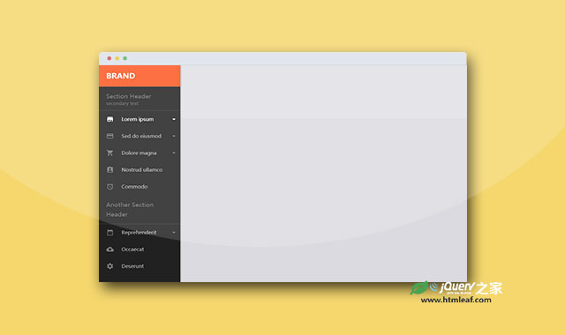Expand the Lorem ipsum dropdown arrow
This screenshot has width=565, height=335.
click(174, 119)
